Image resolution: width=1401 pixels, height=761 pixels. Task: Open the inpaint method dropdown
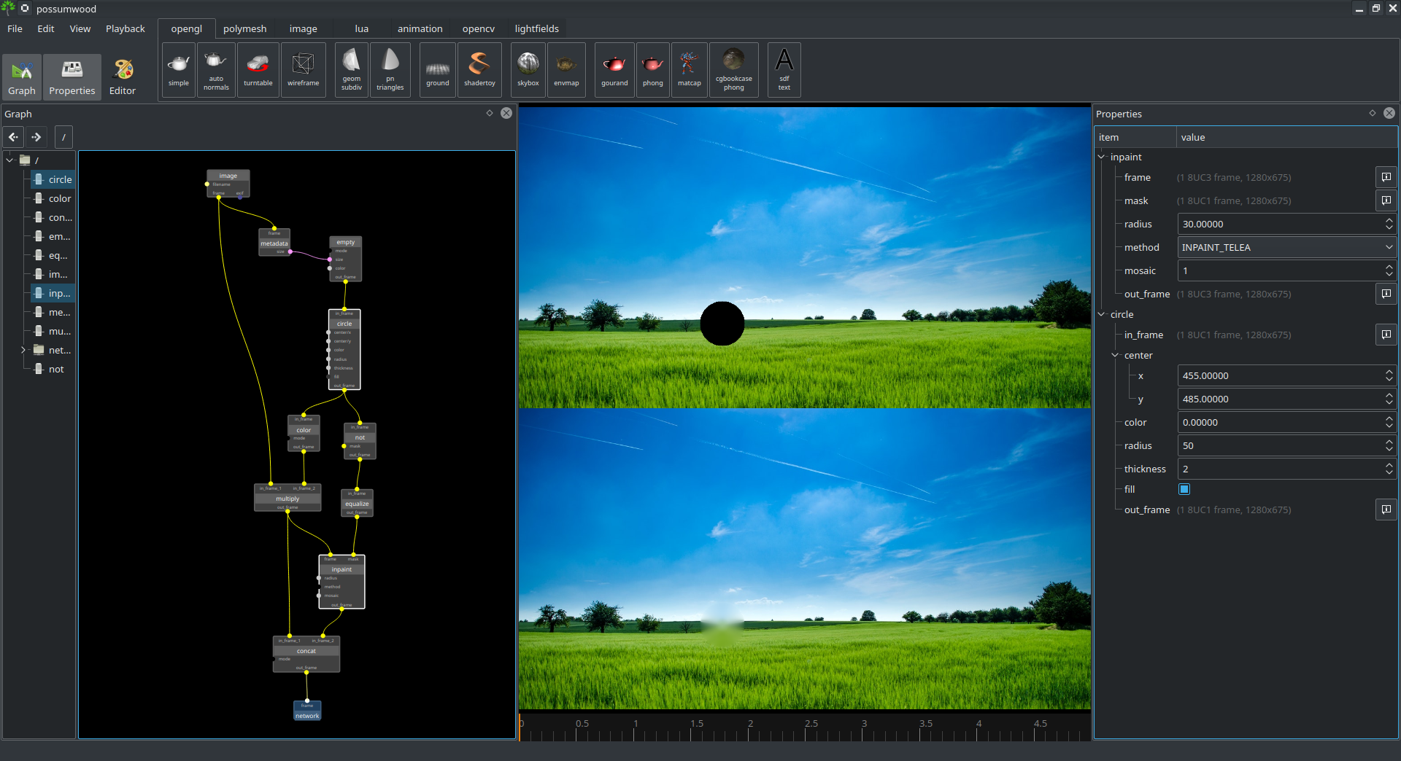coord(1286,247)
